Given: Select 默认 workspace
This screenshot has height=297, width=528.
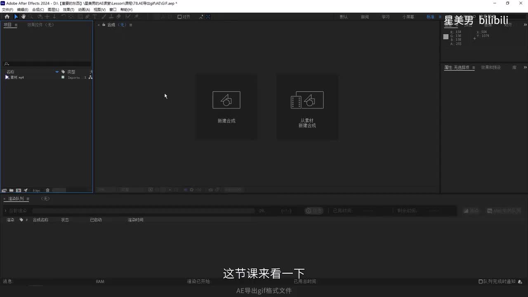Looking at the screenshot, I should [x=344, y=17].
